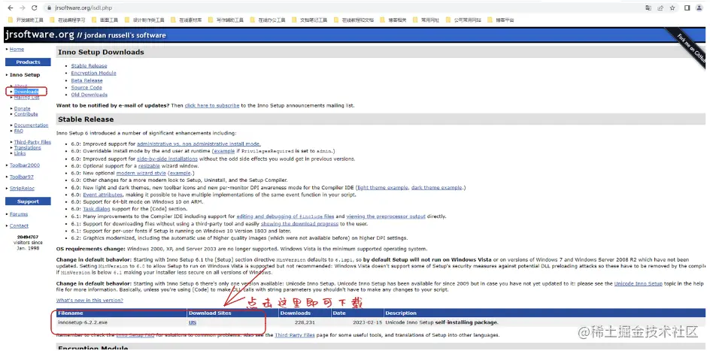Open Translations in the sidebar
Screen dimensions: 710x351
[28, 147]
